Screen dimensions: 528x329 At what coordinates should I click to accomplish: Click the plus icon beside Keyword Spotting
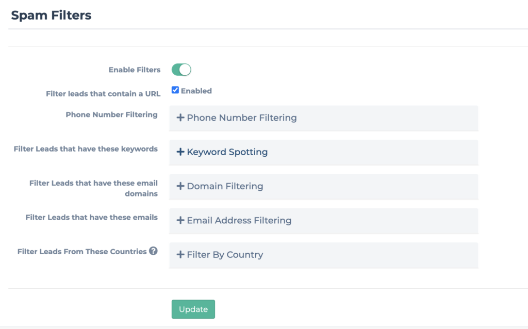pos(180,152)
